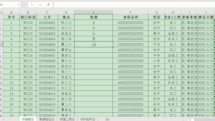Viewport: 215px width, 121px height.
Task: Click the Cancel (X) formula bar icon
Action: click(x=32, y=5)
